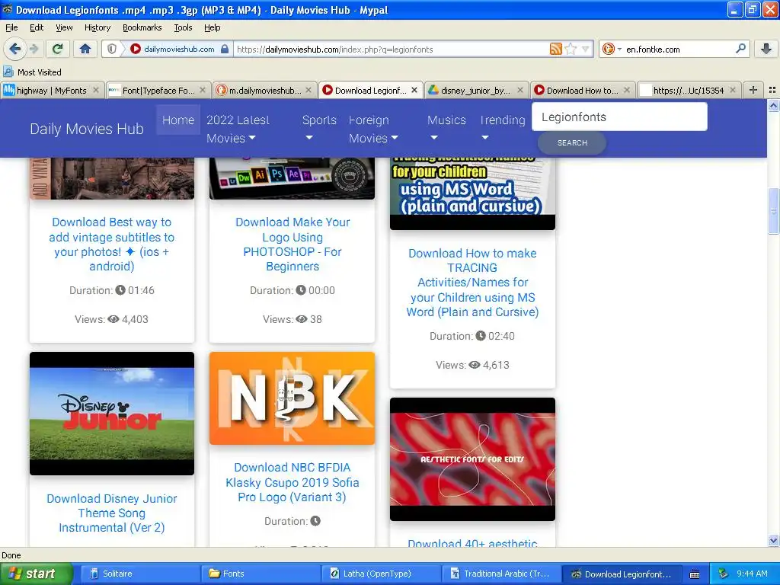Screen dimensions: 780x585
Task: Reload the current page
Action: 57,49
